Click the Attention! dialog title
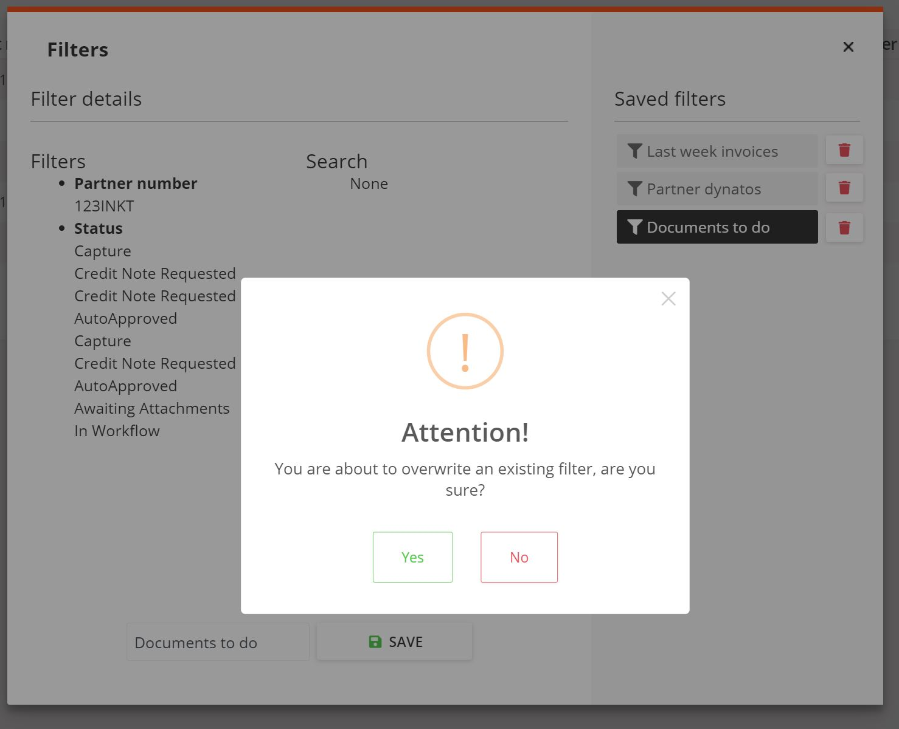The image size is (899, 729). tap(465, 433)
